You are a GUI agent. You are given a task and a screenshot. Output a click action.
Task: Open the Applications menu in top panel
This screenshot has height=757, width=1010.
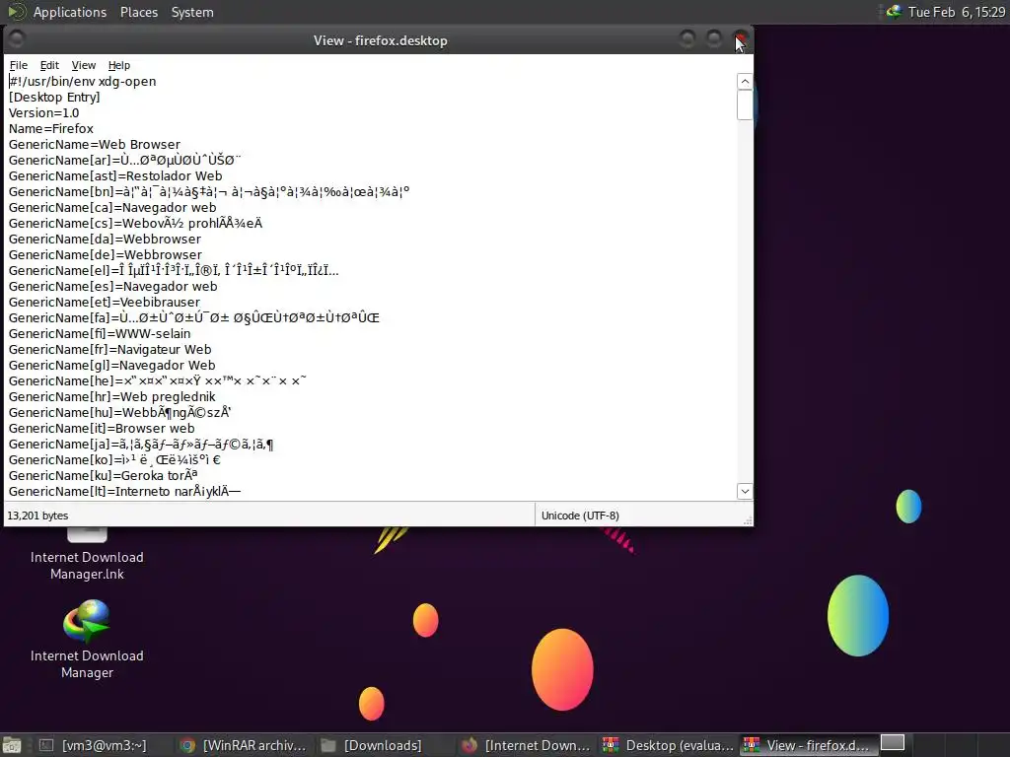click(x=70, y=12)
